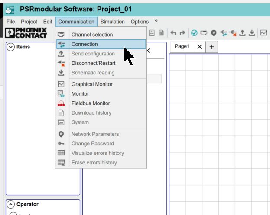Click the schematic download toolbar icon
This screenshot has width=270, height=215.
pos(252,32)
